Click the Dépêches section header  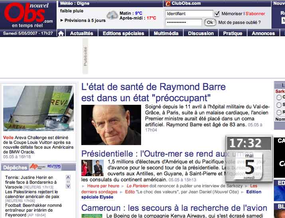pyautogui.click(x=15, y=167)
